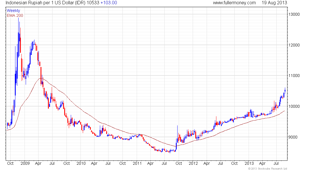
Task: Click the Apr label right after 2011
Action: point(150,163)
